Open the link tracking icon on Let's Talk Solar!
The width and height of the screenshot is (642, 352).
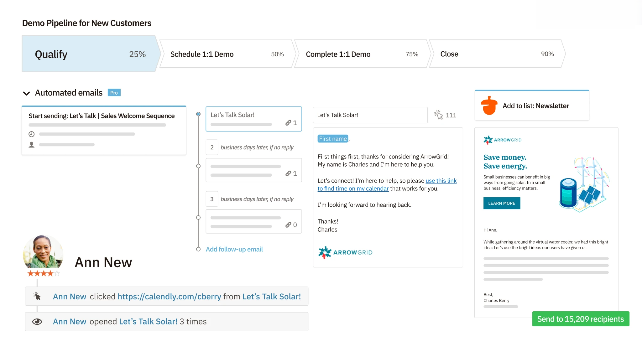pos(289,123)
